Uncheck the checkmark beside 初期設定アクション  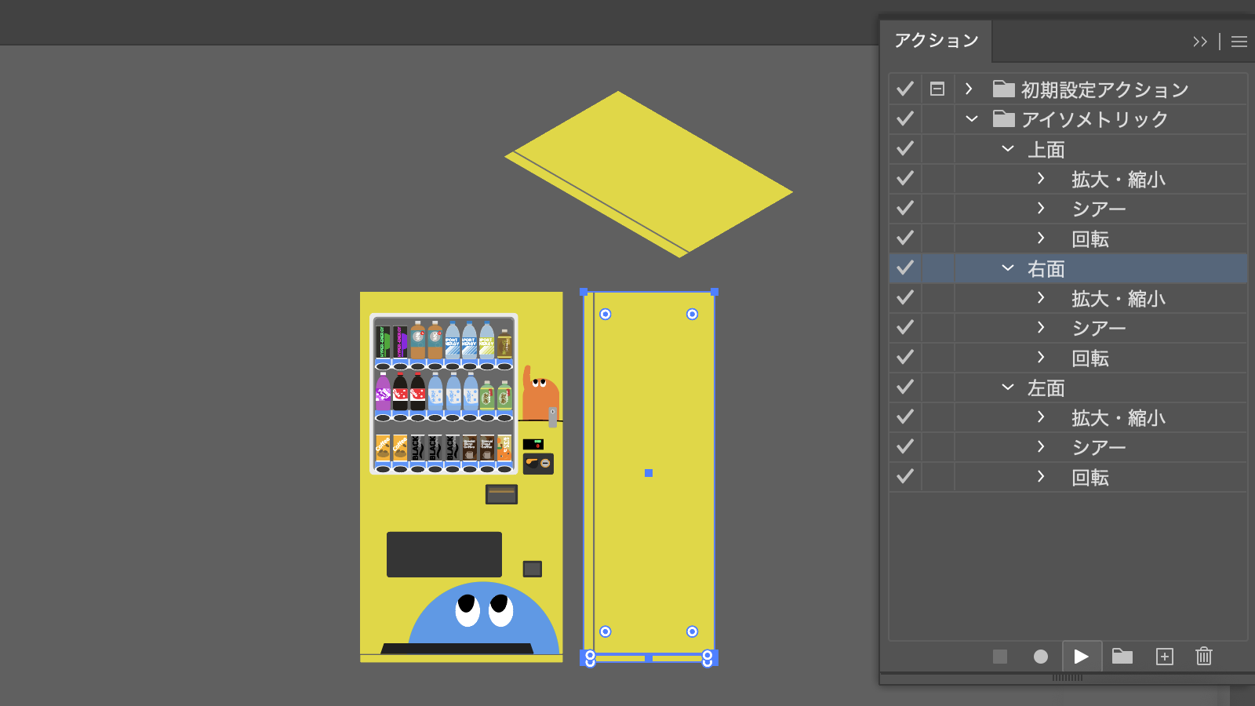coord(905,89)
